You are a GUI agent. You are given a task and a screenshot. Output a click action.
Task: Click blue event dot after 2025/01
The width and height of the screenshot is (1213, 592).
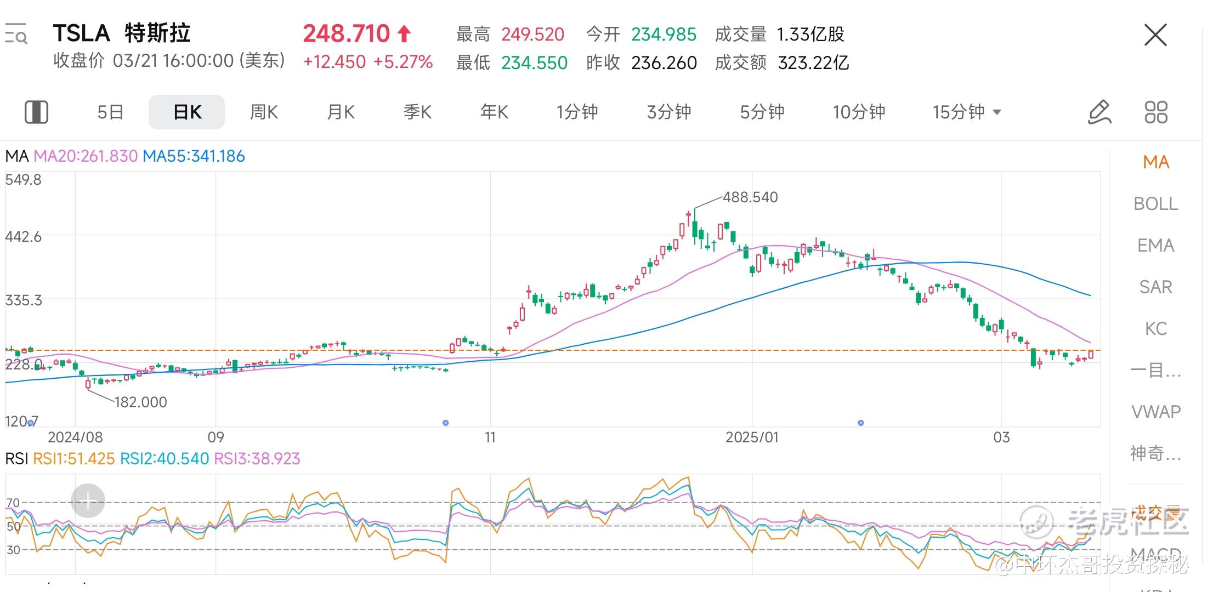pos(860,423)
